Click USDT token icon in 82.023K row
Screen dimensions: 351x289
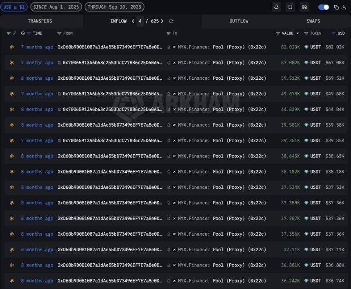point(306,47)
